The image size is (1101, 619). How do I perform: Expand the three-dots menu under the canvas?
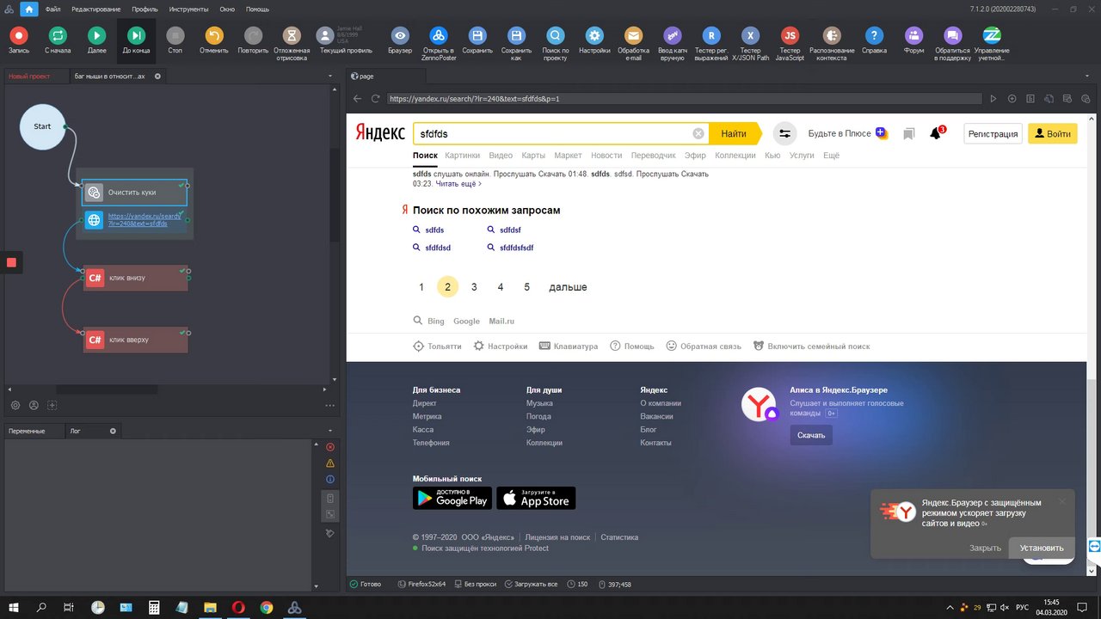coord(330,406)
